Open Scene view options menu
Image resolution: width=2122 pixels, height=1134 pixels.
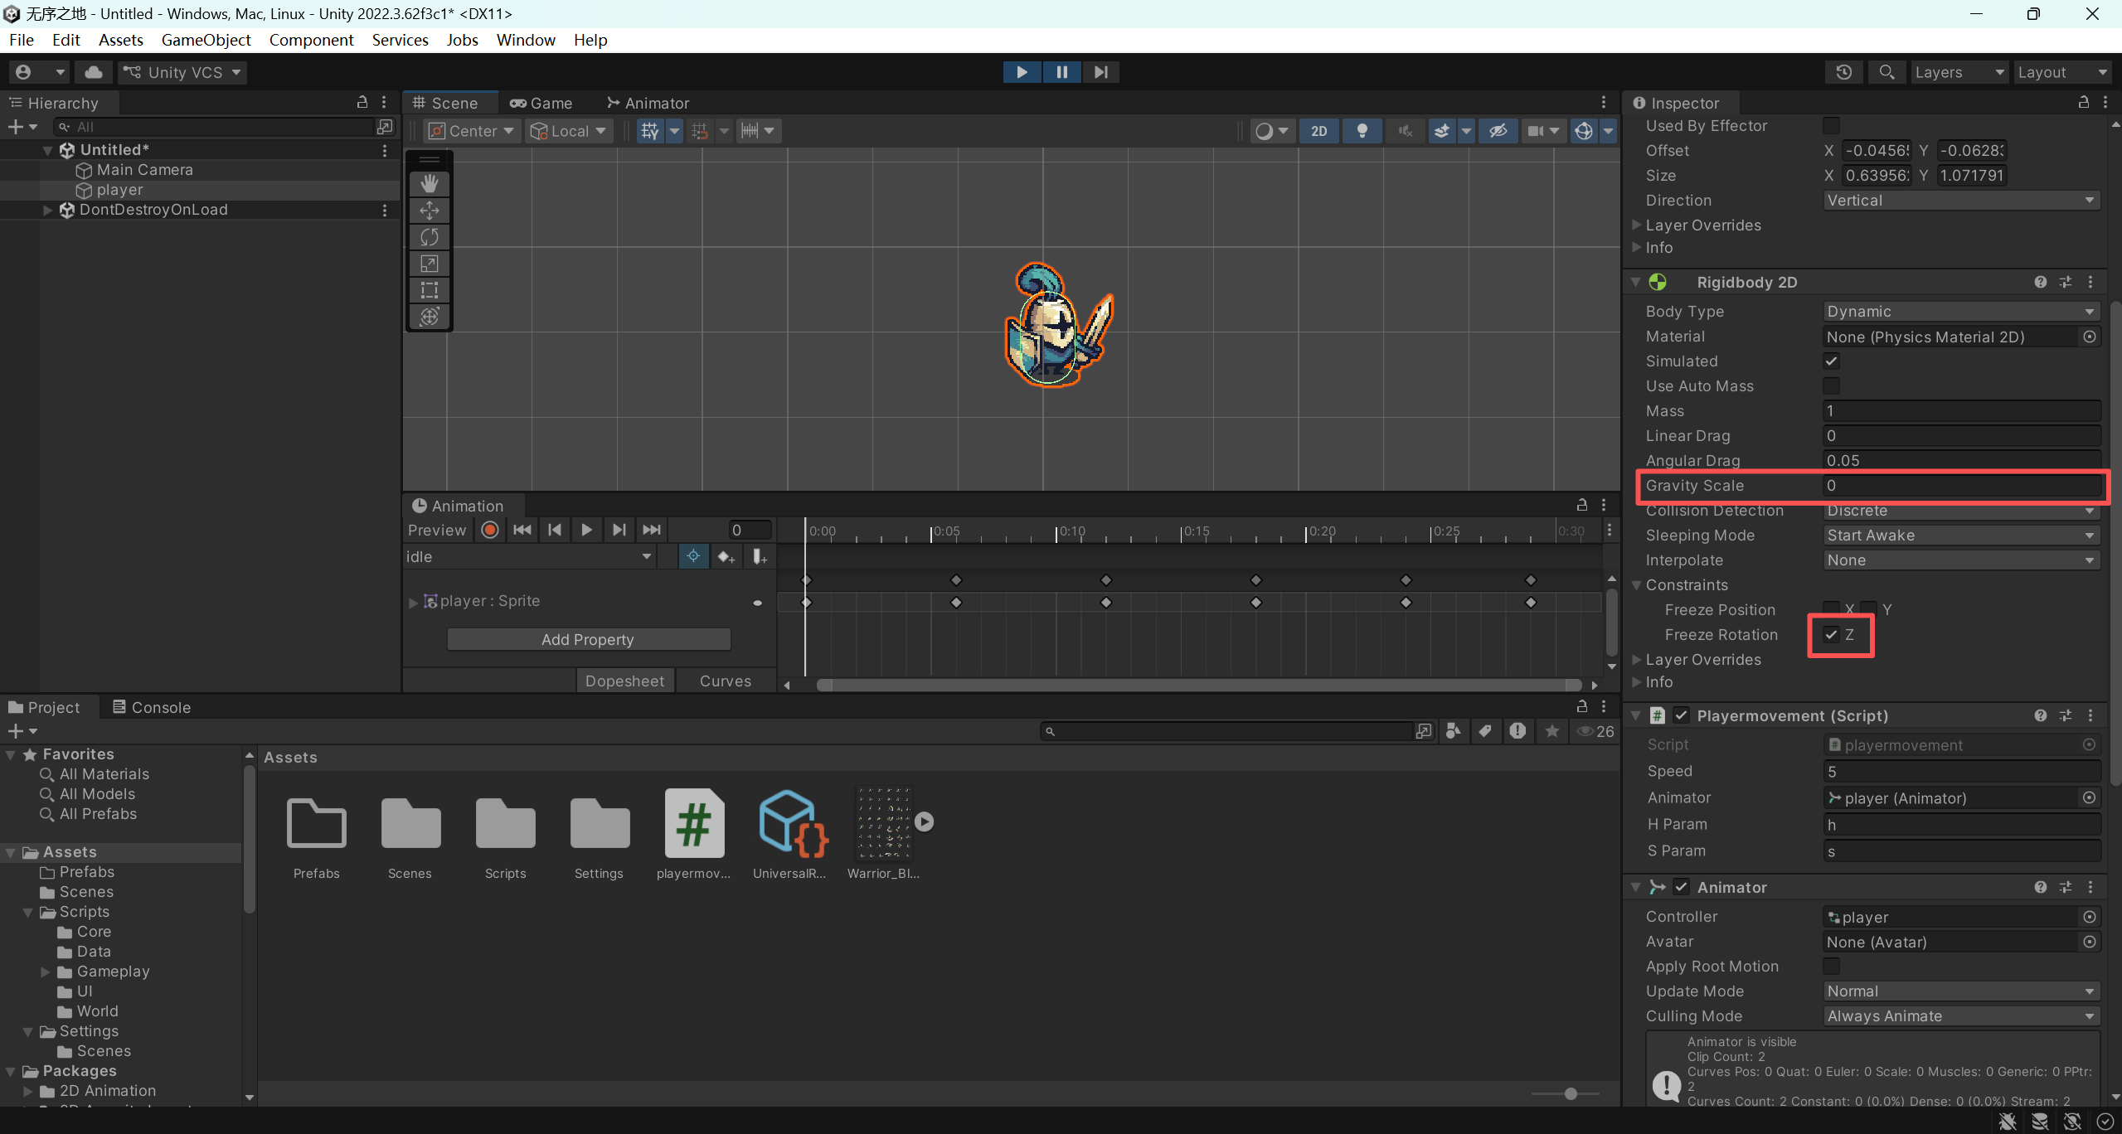click(1604, 102)
